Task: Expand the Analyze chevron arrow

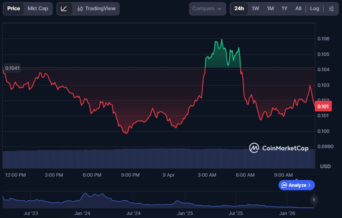Action: click(309, 185)
